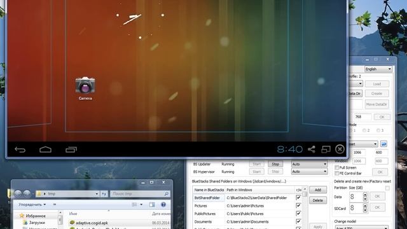407x229 pixels.
Task: Open the English language dropdown
Action: coord(378,69)
